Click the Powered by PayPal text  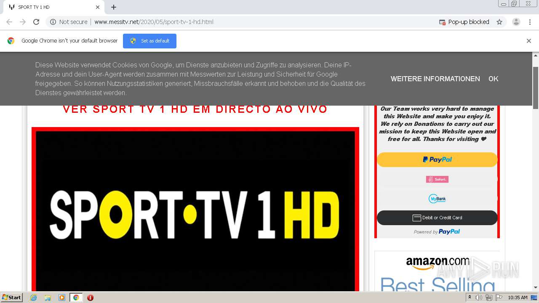(x=437, y=231)
